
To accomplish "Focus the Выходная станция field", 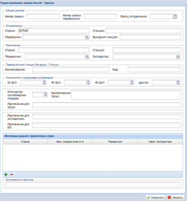I will click(150, 37).
